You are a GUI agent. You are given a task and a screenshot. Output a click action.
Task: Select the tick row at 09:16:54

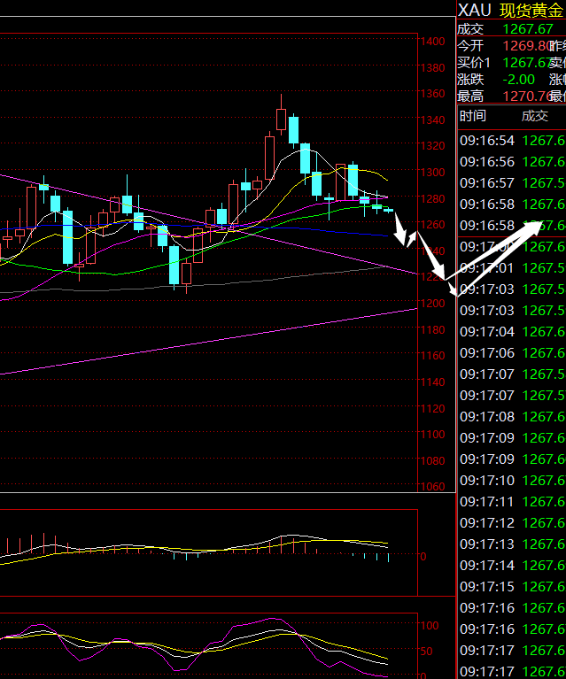click(511, 141)
